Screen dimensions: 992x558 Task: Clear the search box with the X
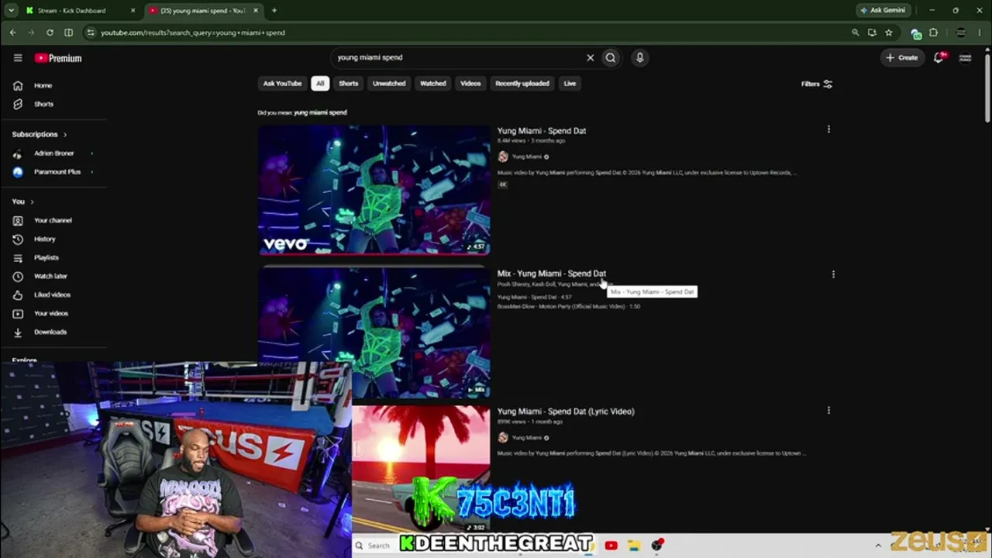[590, 57]
